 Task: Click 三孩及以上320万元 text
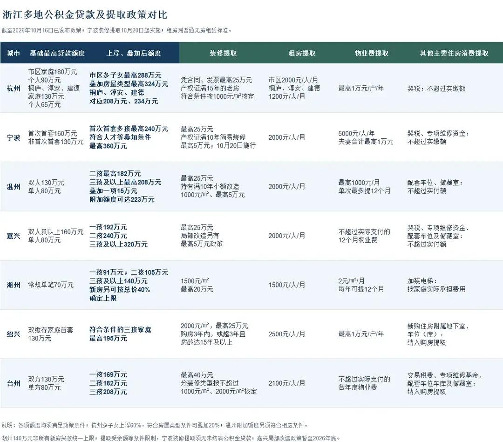(x=118, y=245)
